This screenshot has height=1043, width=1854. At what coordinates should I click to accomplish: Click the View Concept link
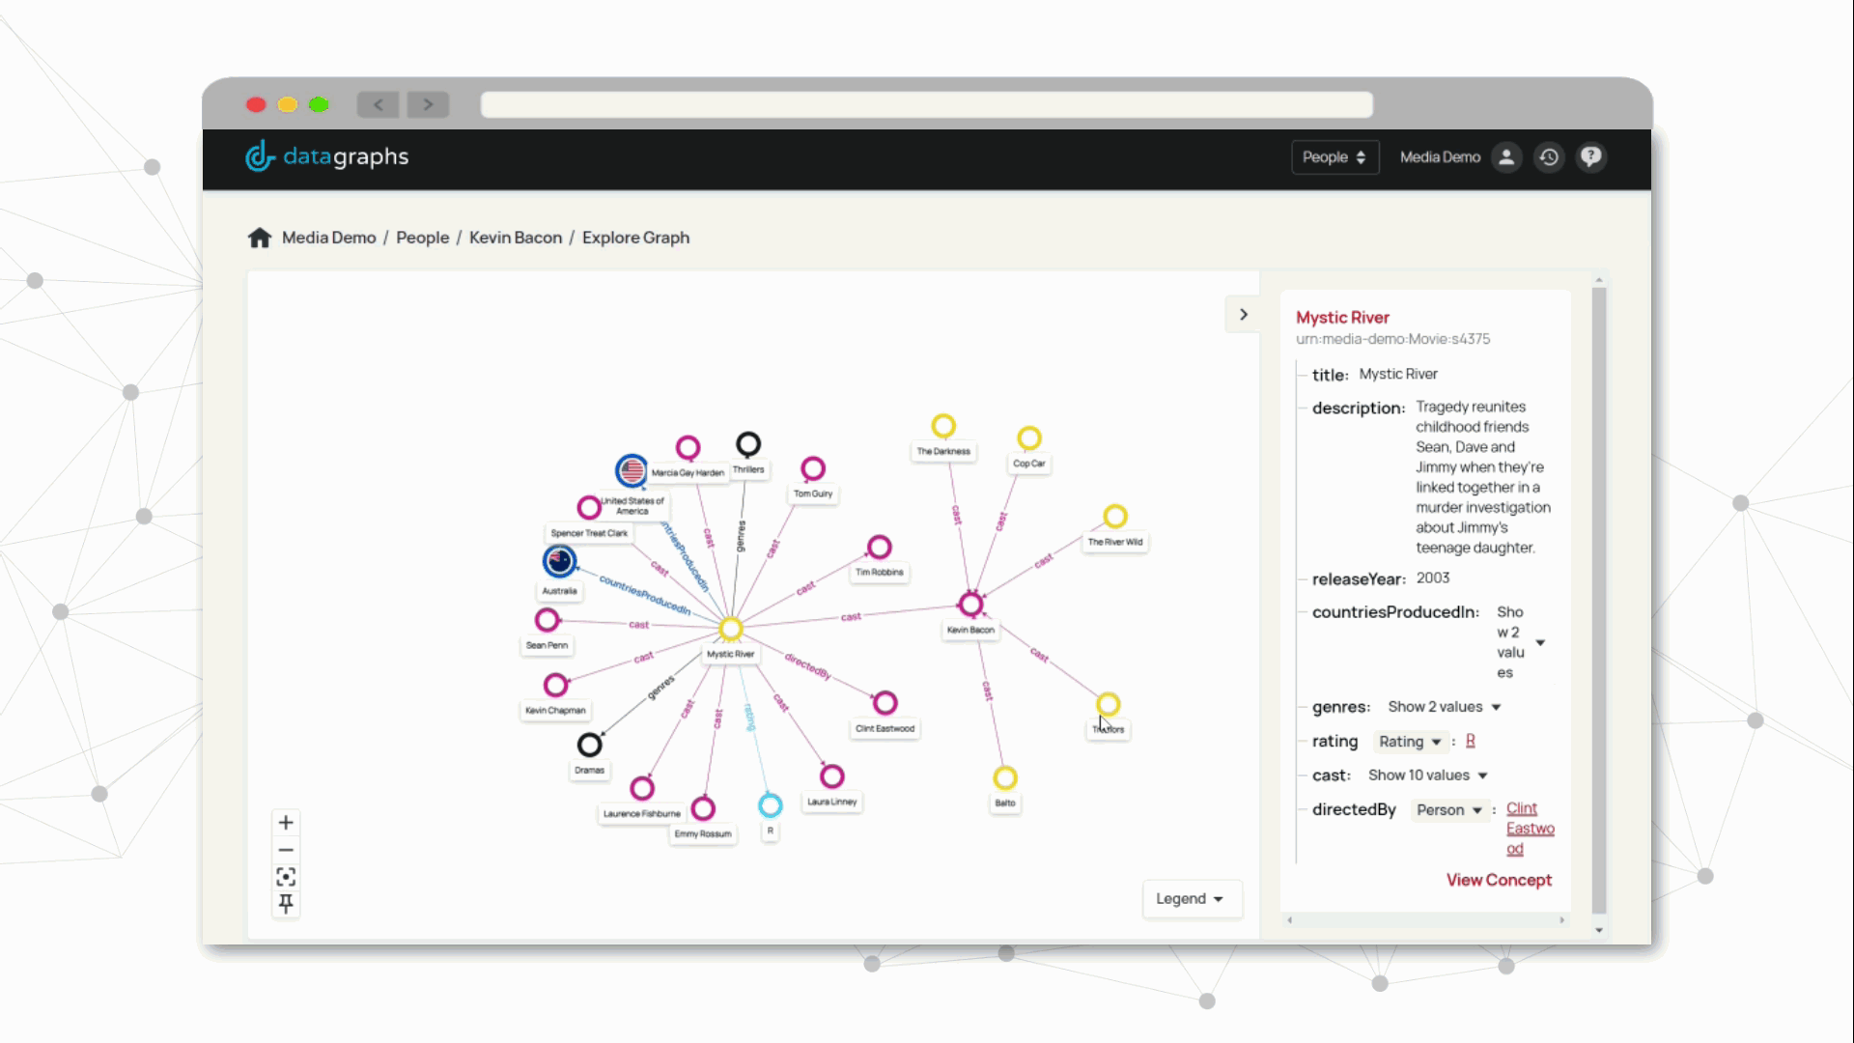click(1499, 880)
